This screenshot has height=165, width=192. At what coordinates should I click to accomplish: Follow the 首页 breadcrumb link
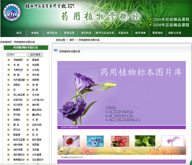[72, 40]
